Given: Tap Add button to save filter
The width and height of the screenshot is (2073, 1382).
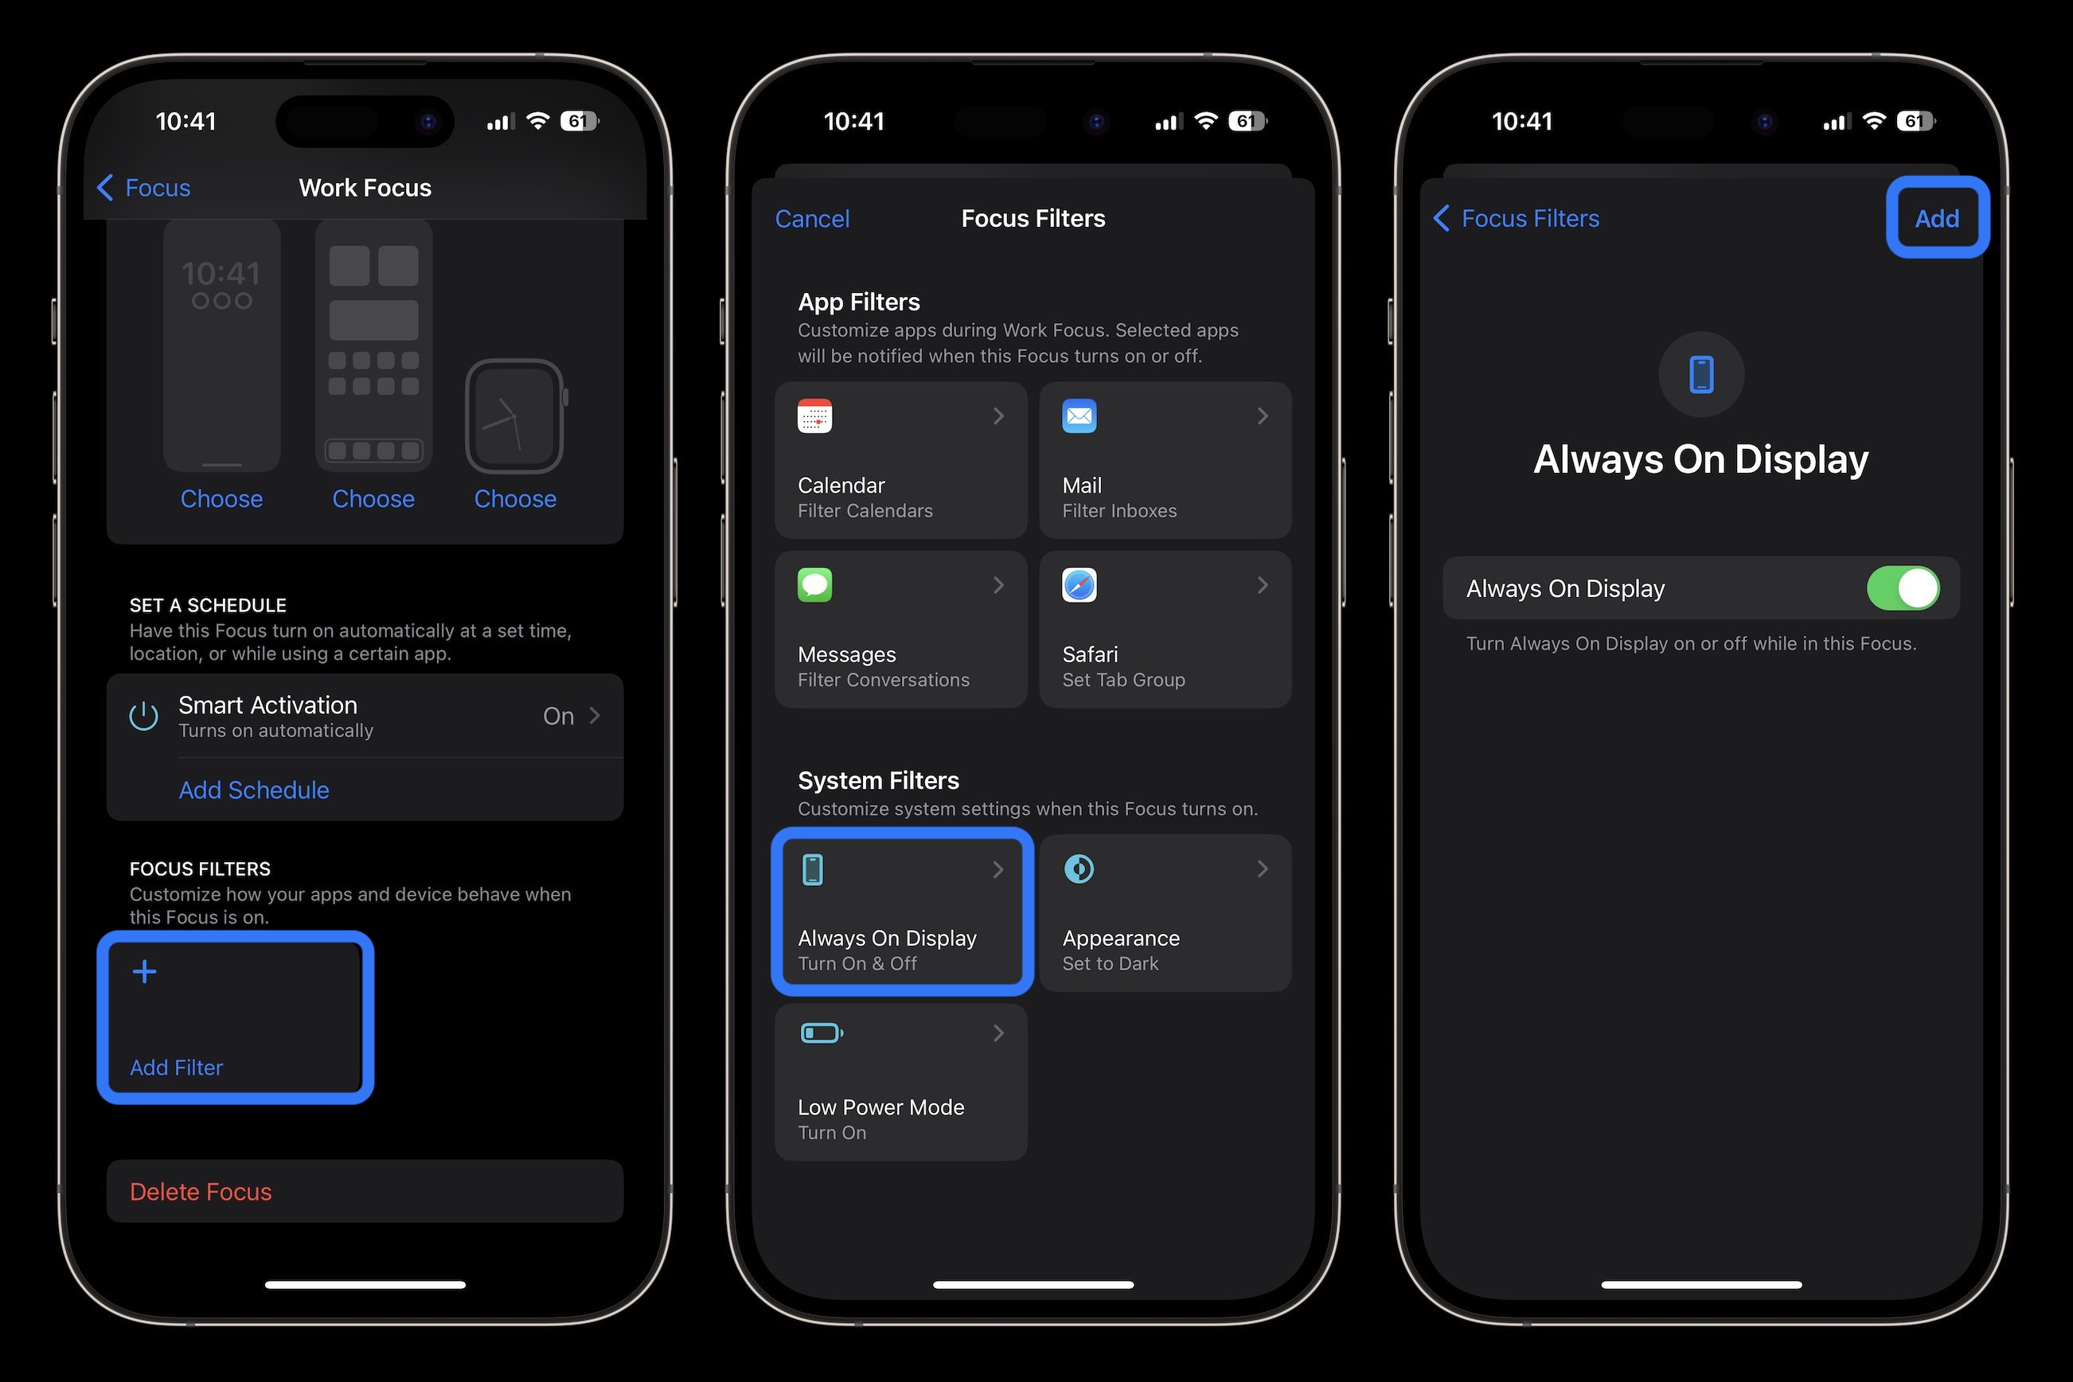Looking at the screenshot, I should tap(1936, 217).
